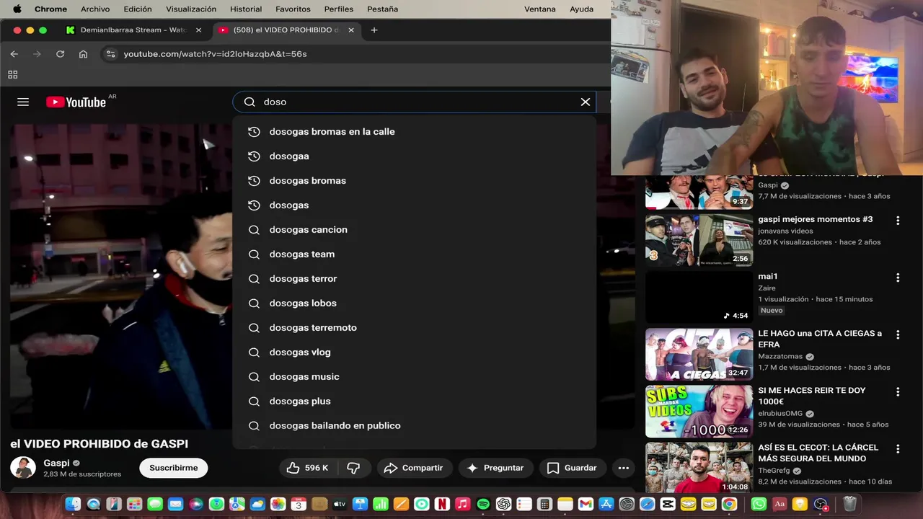Image resolution: width=923 pixels, height=519 pixels.
Task: Open WhatsApp from the Dock
Action: pyautogui.click(x=759, y=505)
